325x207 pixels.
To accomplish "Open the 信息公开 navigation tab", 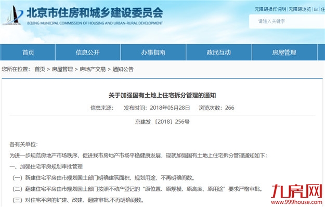I will [x=88, y=53].
